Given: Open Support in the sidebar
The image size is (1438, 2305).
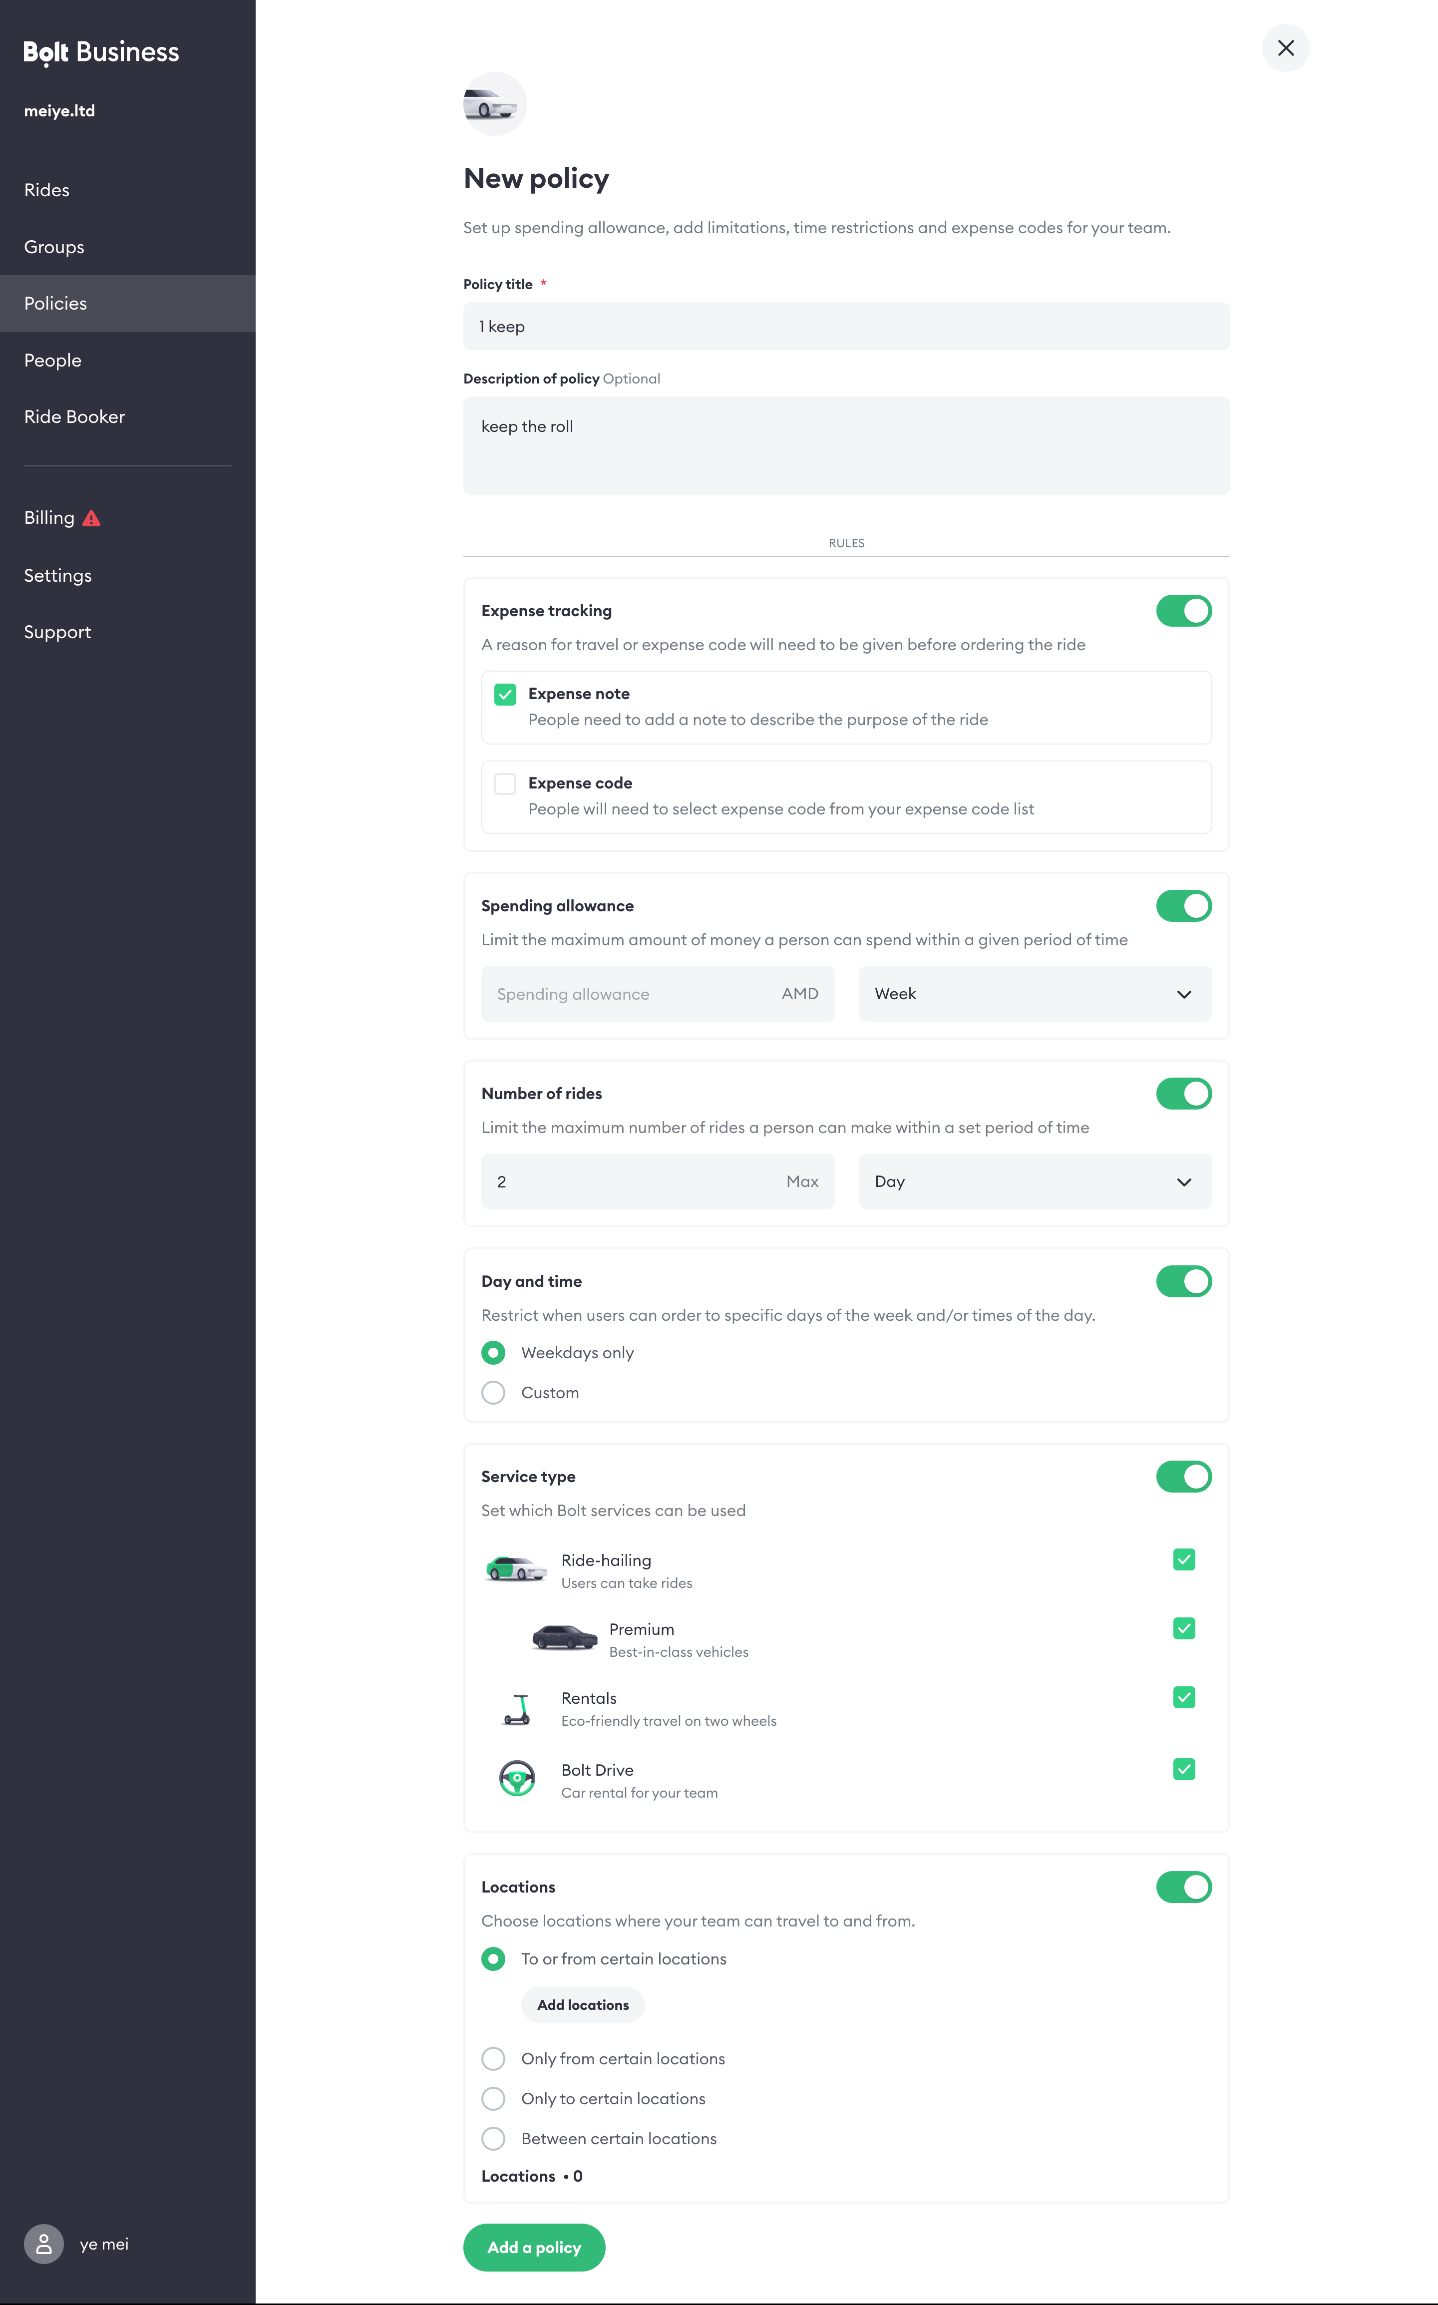Looking at the screenshot, I should (127, 632).
